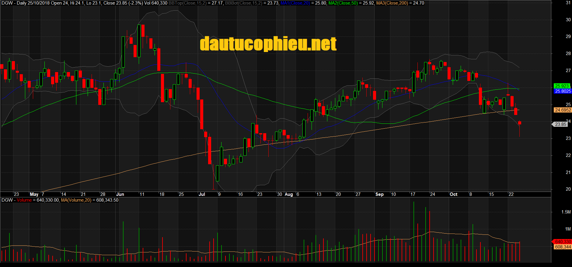
Task: Click the last red candlestick on the chart
Action: pos(520,123)
